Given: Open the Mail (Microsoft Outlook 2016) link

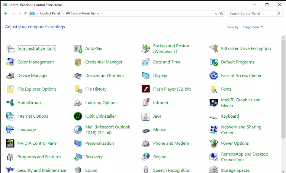Looking at the screenshot, I should [108, 130].
